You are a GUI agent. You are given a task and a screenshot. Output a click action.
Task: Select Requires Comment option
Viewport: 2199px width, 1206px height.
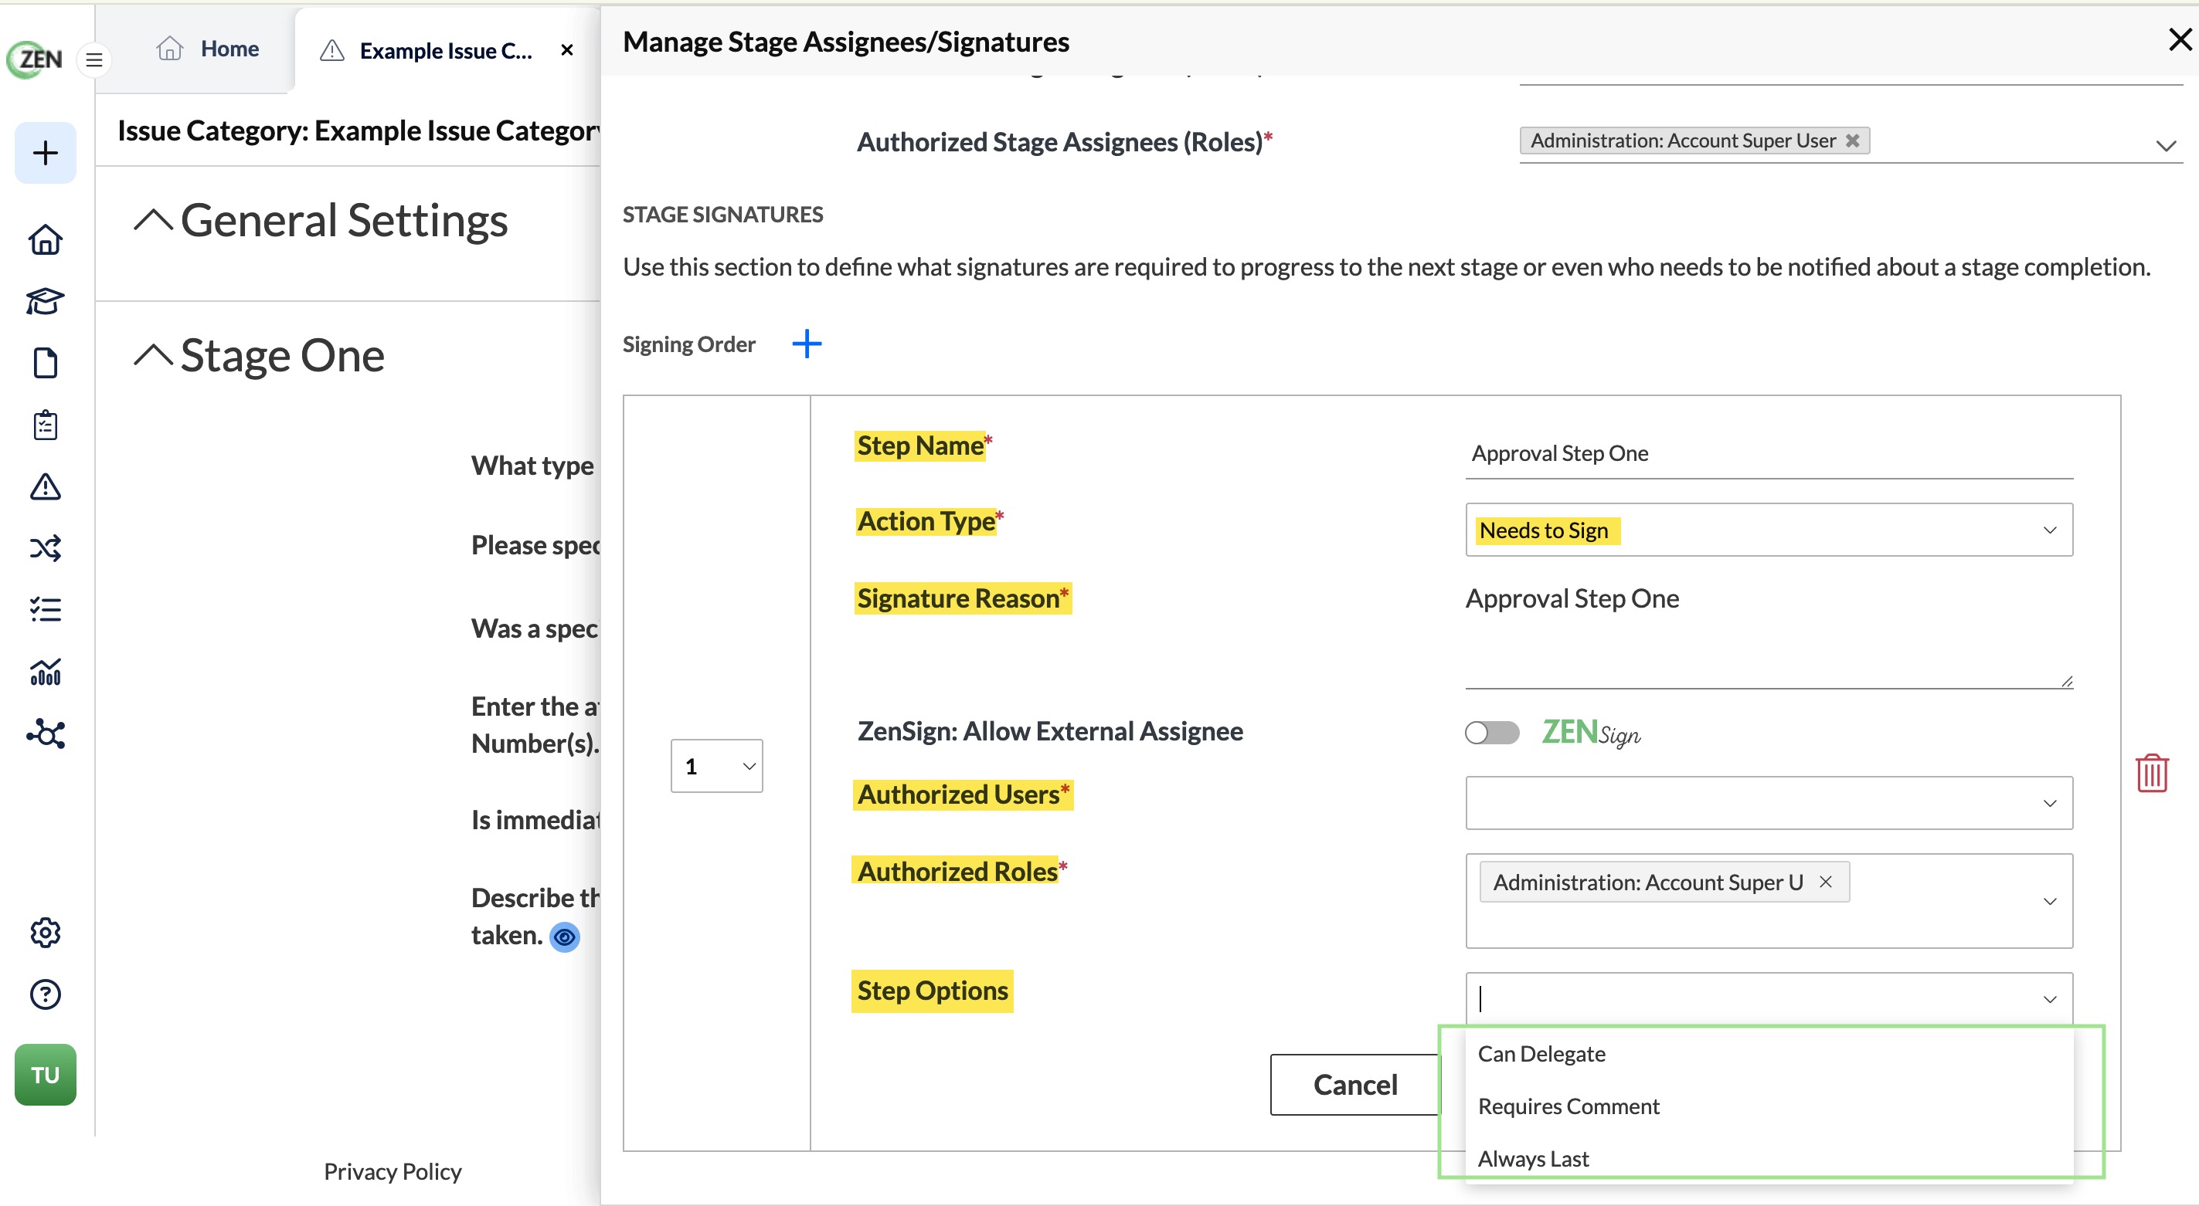coord(1769,1106)
